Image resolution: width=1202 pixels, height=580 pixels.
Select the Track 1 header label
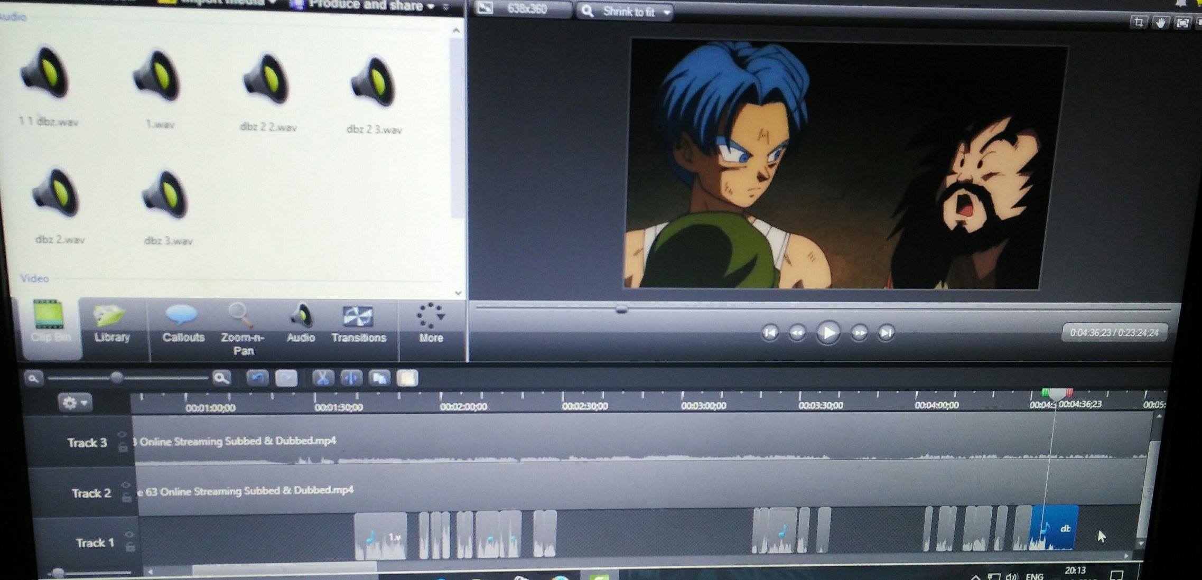[95, 543]
